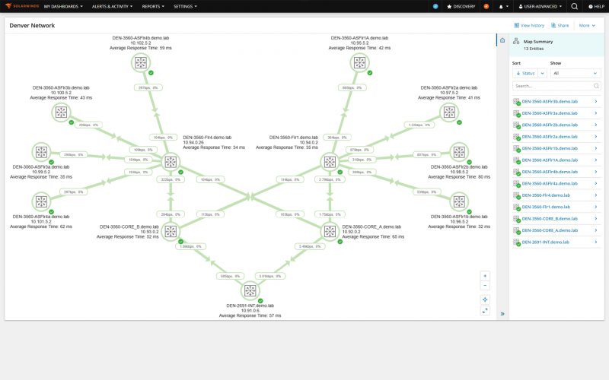The height and width of the screenshot is (380, 609).
Task: Select the DEN-3560-ASFlr3b node icon on map
Action: (61, 112)
